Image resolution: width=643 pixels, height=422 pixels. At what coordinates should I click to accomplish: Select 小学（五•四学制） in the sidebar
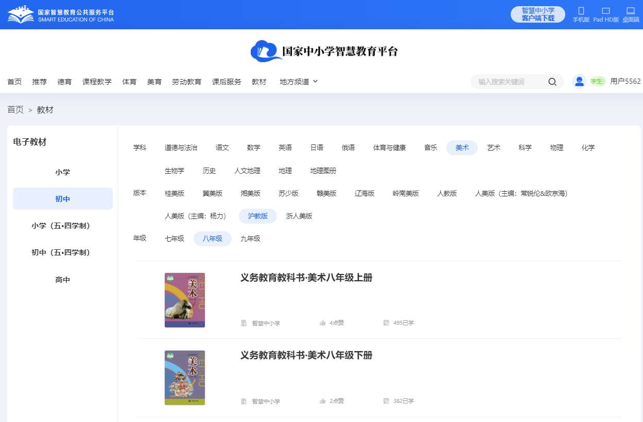pyautogui.click(x=63, y=226)
